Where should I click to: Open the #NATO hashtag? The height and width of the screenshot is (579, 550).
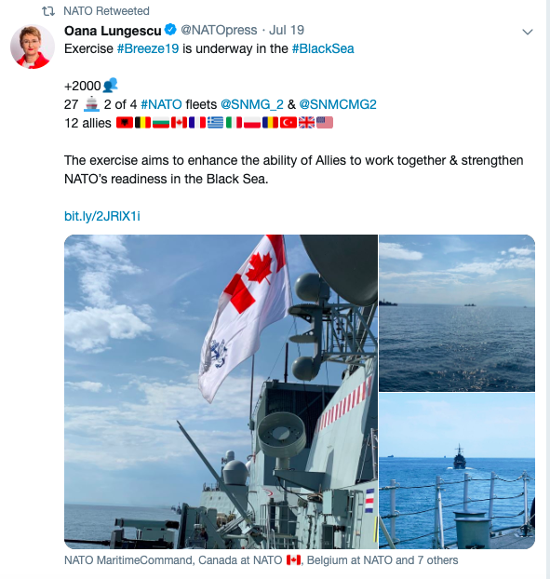point(161,104)
